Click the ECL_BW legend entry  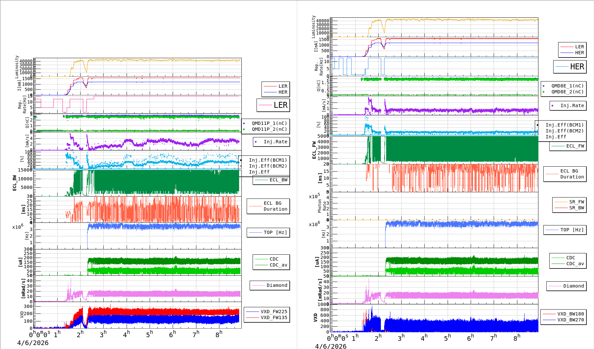point(271,180)
